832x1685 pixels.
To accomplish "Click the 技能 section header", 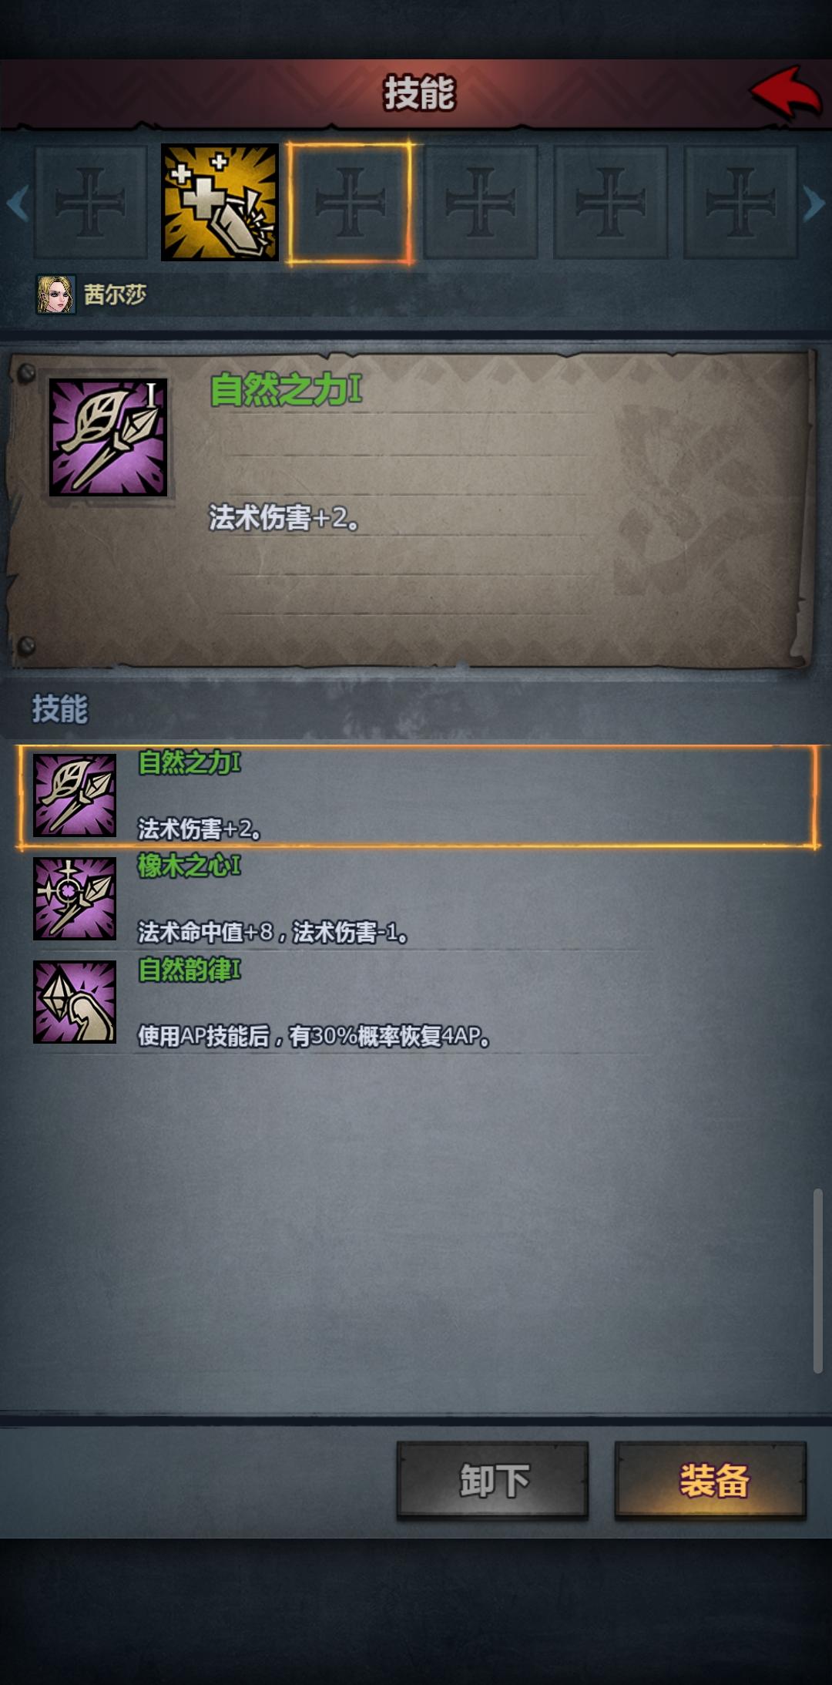I will coord(60,708).
